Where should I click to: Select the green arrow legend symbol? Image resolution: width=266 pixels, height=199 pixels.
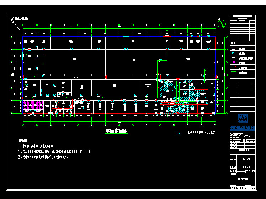(x=233, y=72)
